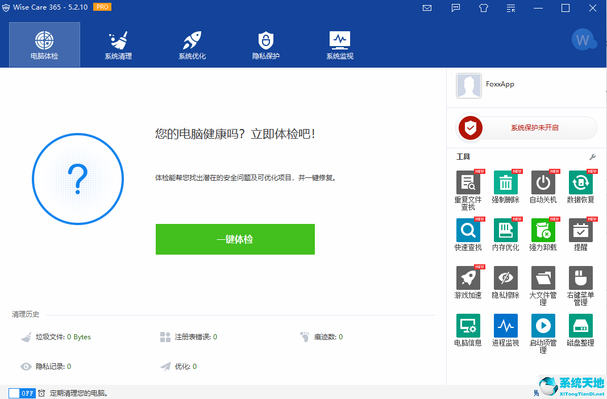The width and height of the screenshot is (607, 399).
Task: Click the 优化: 0 entry
Action: point(178,366)
